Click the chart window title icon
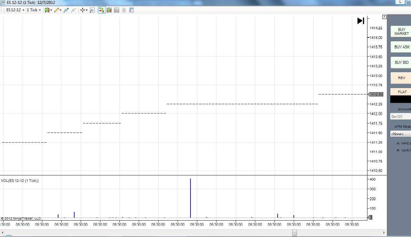411x237 pixels. point(3,2)
